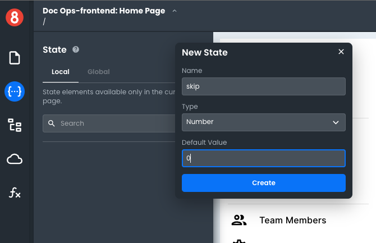The image size is (376, 243).
Task: Open the Pages panel icon
Action: [15, 58]
